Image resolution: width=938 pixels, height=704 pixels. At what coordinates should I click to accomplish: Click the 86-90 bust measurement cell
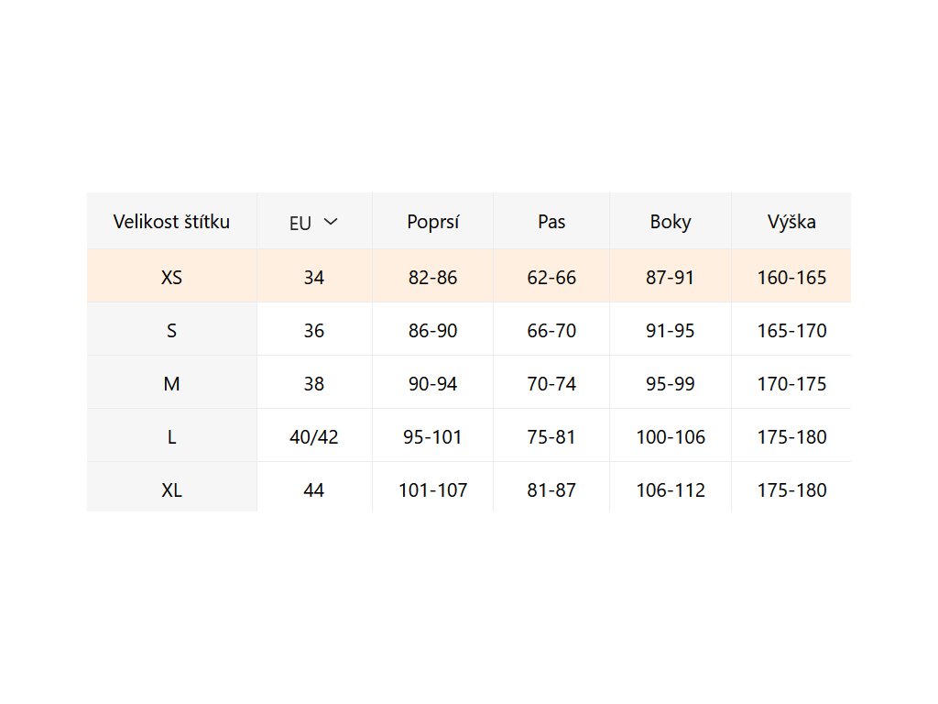pos(432,330)
